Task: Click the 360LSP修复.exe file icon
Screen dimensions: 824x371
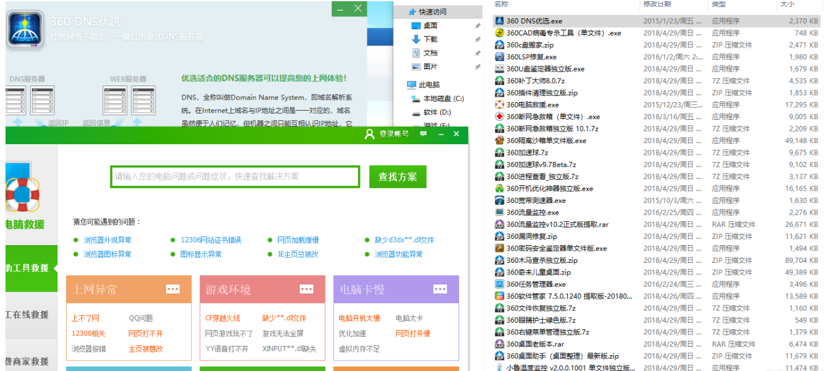Action: click(500, 57)
